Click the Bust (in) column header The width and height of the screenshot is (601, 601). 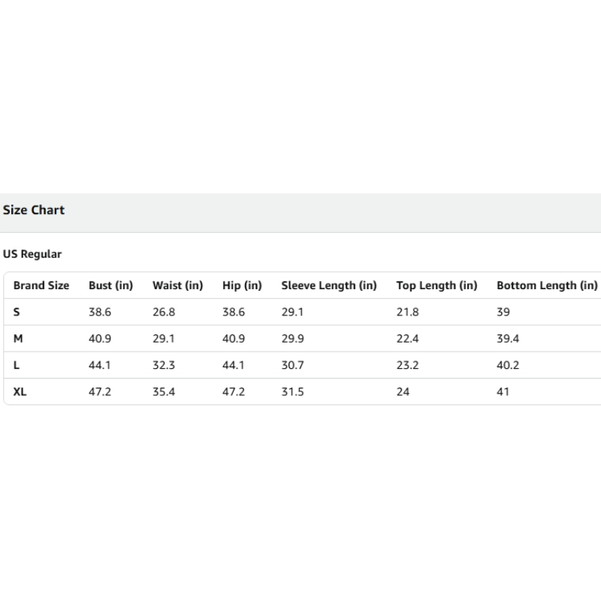click(110, 285)
